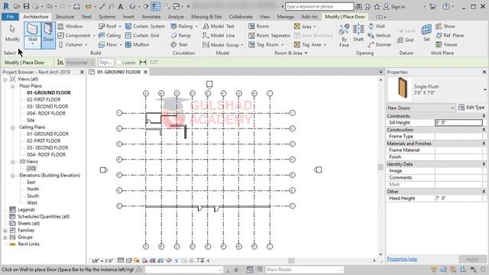Expand the Room & Area panel dropdown

coord(290,53)
